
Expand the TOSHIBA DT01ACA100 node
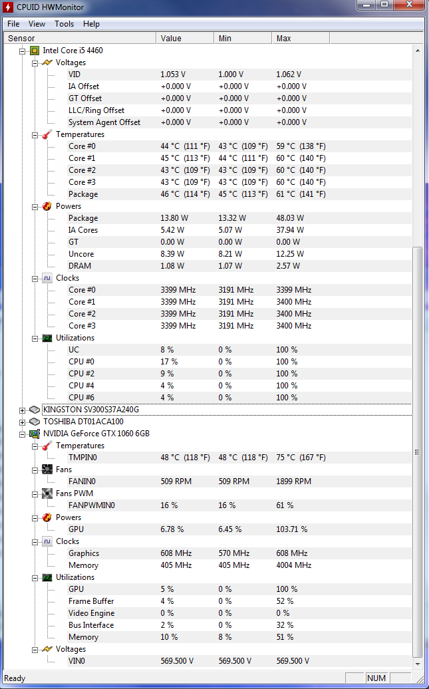(23, 422)
